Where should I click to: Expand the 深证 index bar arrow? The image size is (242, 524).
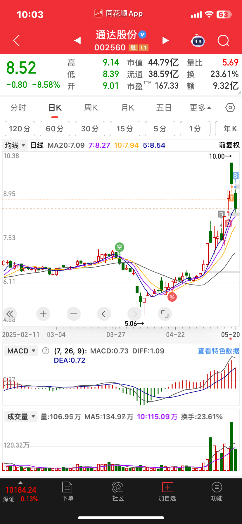click(x=20, y=483)
